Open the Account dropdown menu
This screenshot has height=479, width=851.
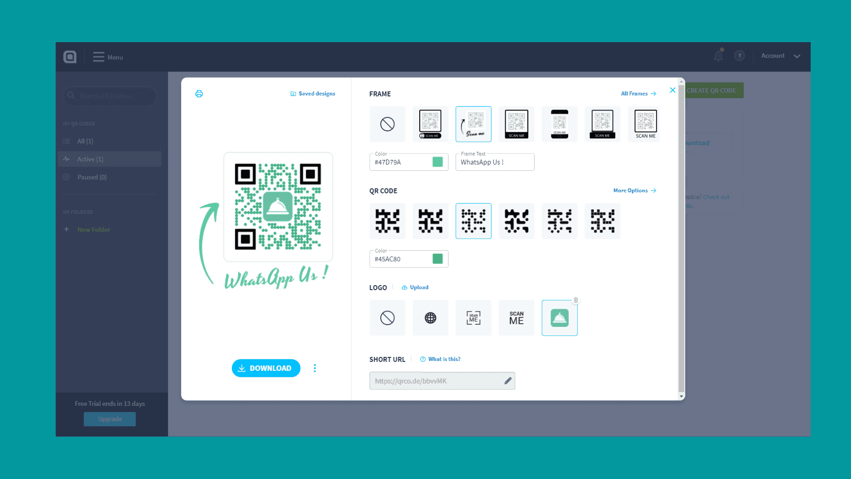click(x=780, y=55)
